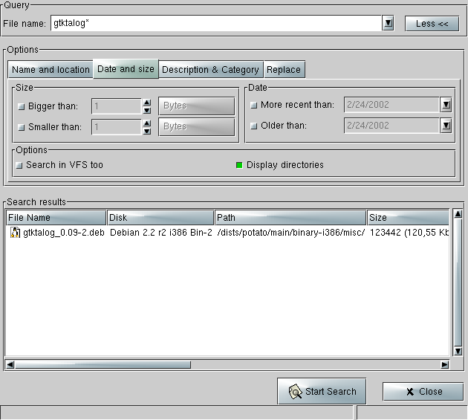This screenshot has height=420, width=468.
Task: Click the deb package file icon
Action: [x=14, y=233]
